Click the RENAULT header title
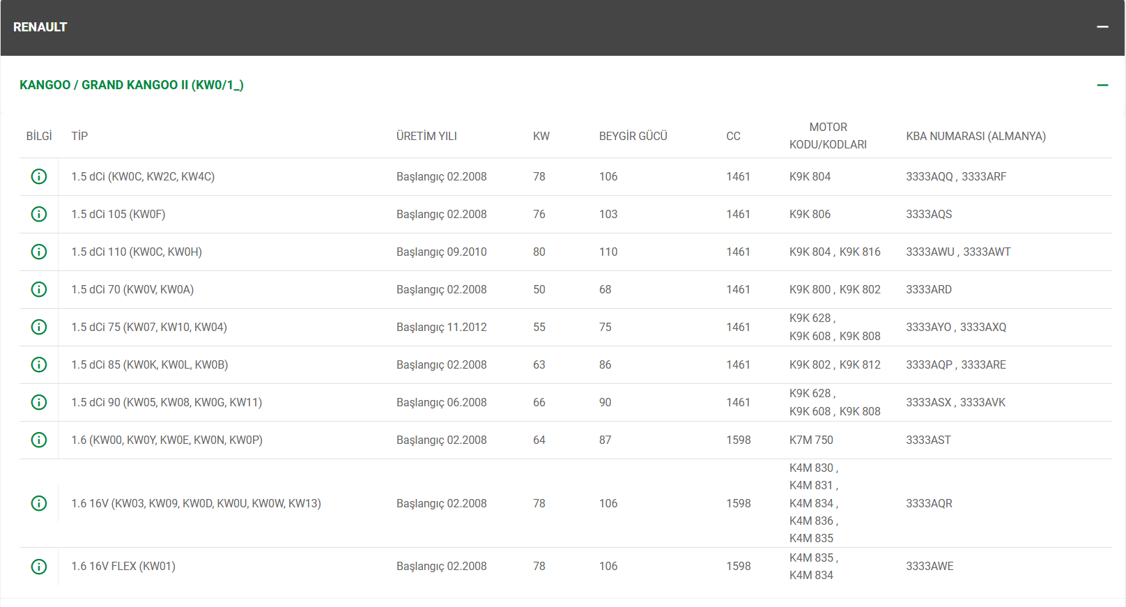The image size is (1126, 607). (40, 27)
